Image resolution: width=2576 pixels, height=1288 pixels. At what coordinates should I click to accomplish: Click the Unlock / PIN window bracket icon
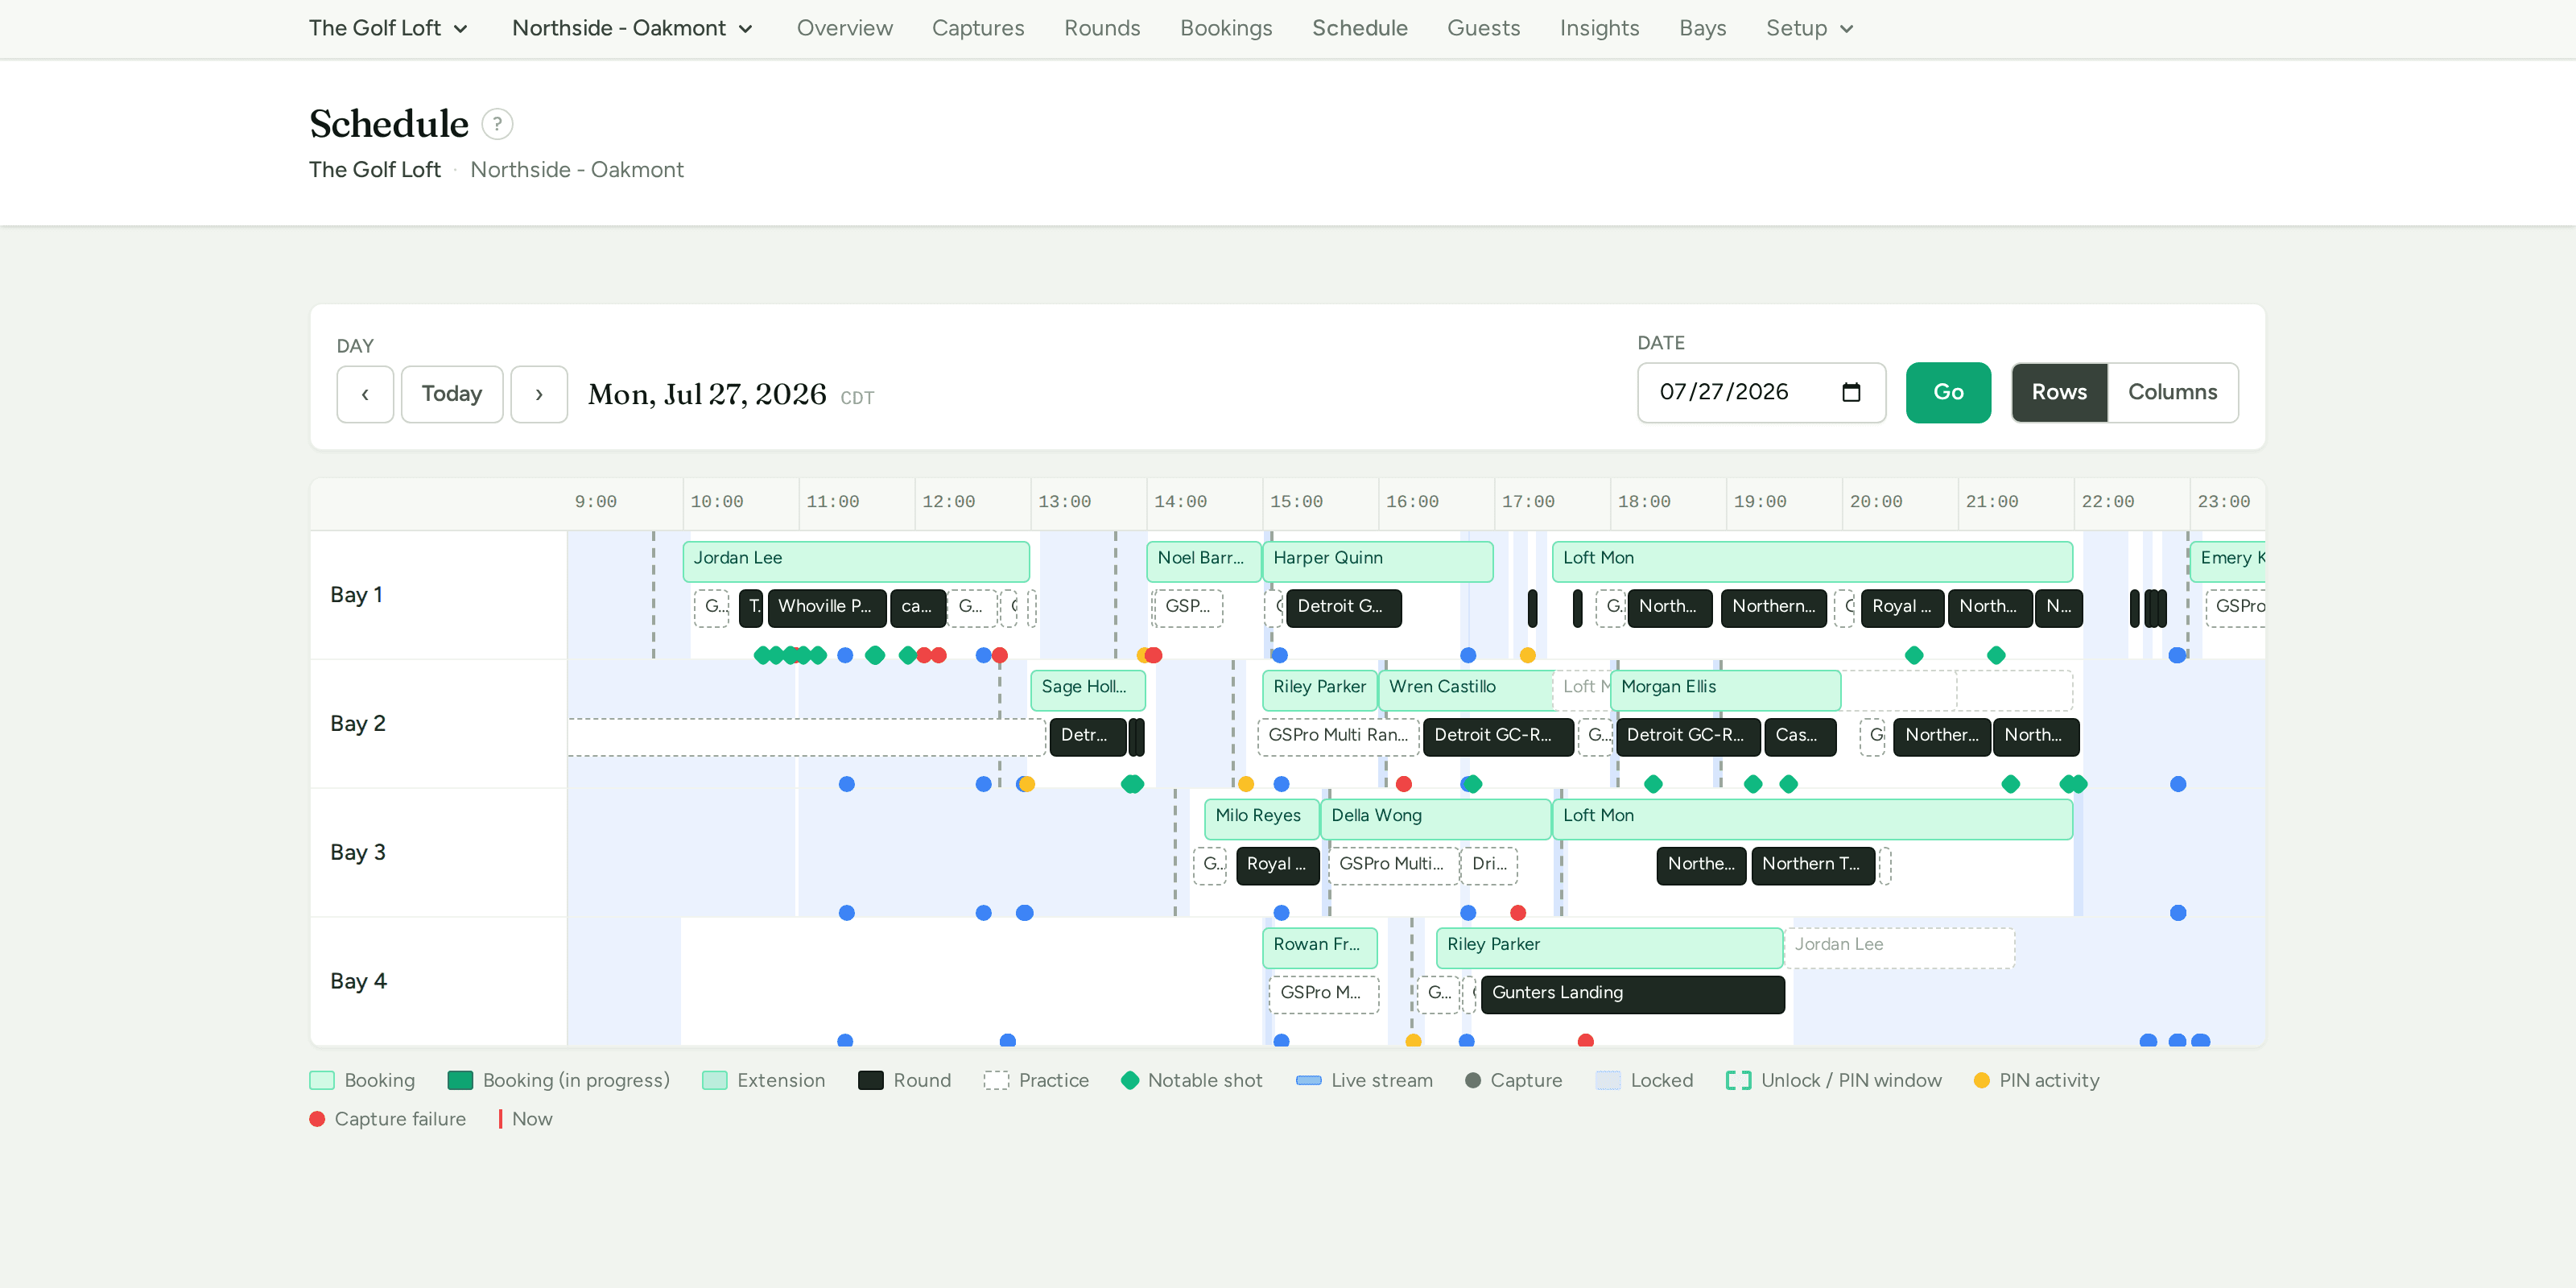[x=1738, y=1081]
